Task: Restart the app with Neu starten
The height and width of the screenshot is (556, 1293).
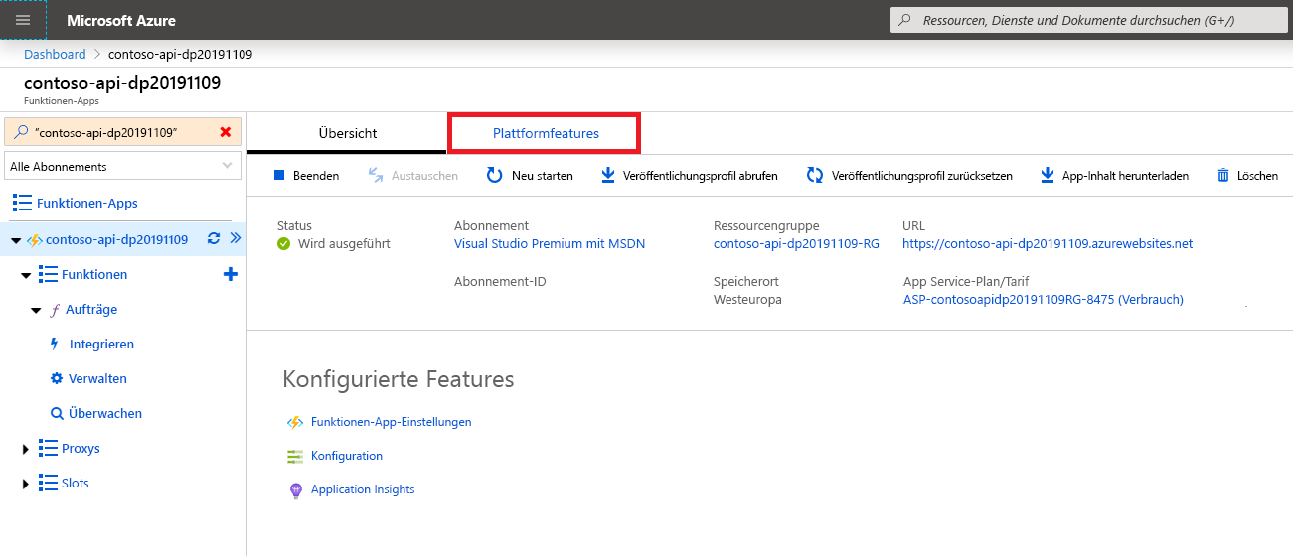Action: [530, 175]
